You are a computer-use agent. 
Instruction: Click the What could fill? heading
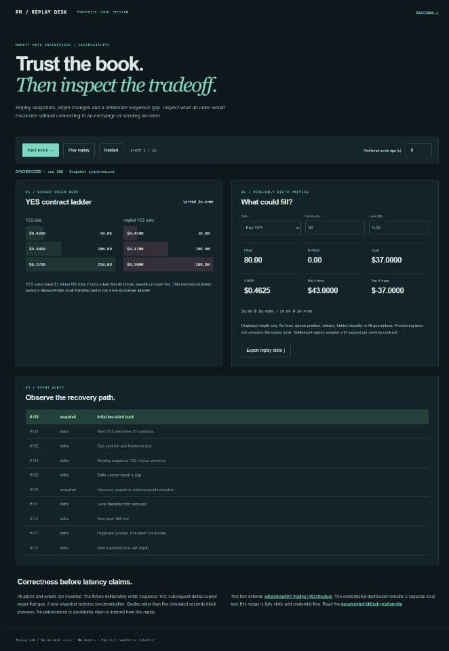[267, 202]
